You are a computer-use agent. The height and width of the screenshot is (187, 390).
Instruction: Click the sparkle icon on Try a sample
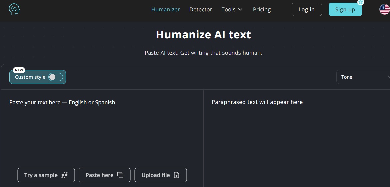64,175
